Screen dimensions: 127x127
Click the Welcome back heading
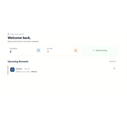19,38
